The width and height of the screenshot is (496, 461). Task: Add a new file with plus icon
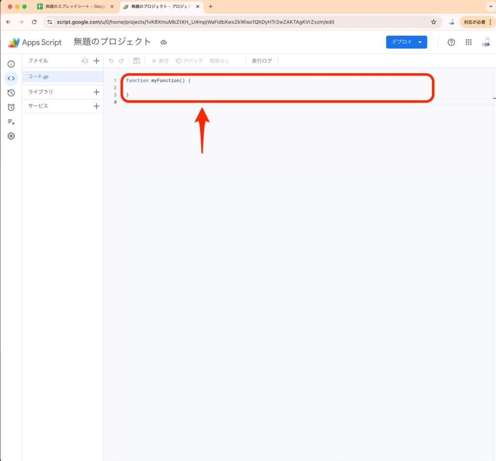[x=96, y=61]
